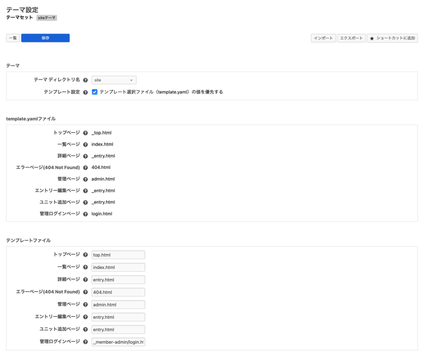424x361 pixels.
Task: Click the エクスポート button
Action: [x=351, y=38]
